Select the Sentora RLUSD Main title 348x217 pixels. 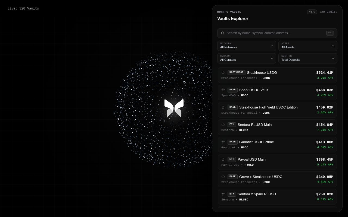[254, 125]
